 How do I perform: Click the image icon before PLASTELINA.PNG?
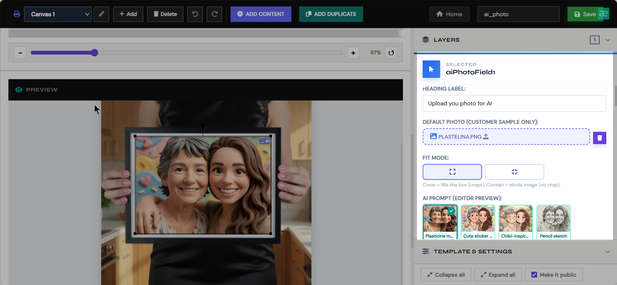click(433, 136)
